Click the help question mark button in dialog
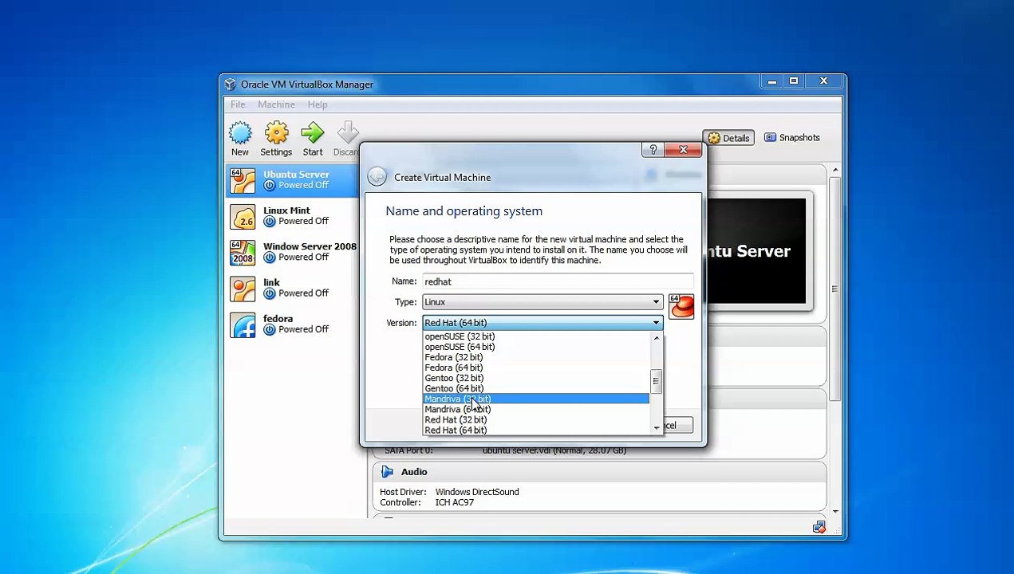This screenshot has width=1014, height=574. pos(653,150)
